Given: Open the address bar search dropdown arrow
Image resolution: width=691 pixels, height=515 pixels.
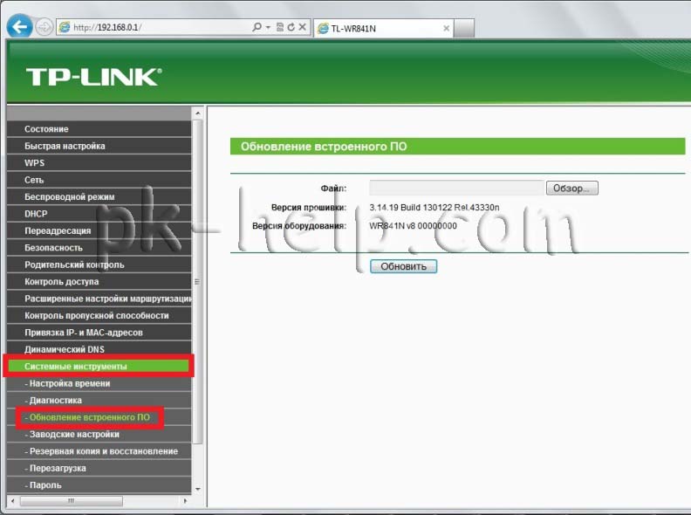Looking at the screenshot, I should tap(268, 27).
